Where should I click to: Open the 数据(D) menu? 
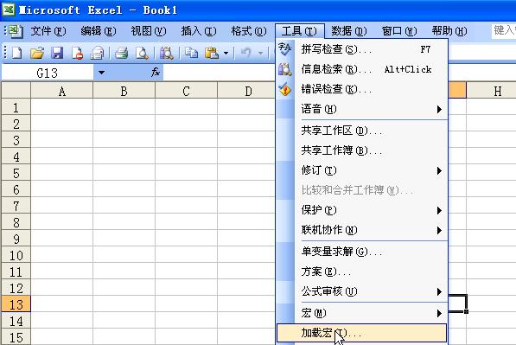coord(349,31)
